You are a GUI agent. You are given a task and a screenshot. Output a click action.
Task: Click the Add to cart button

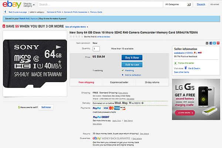pos(132,65)
